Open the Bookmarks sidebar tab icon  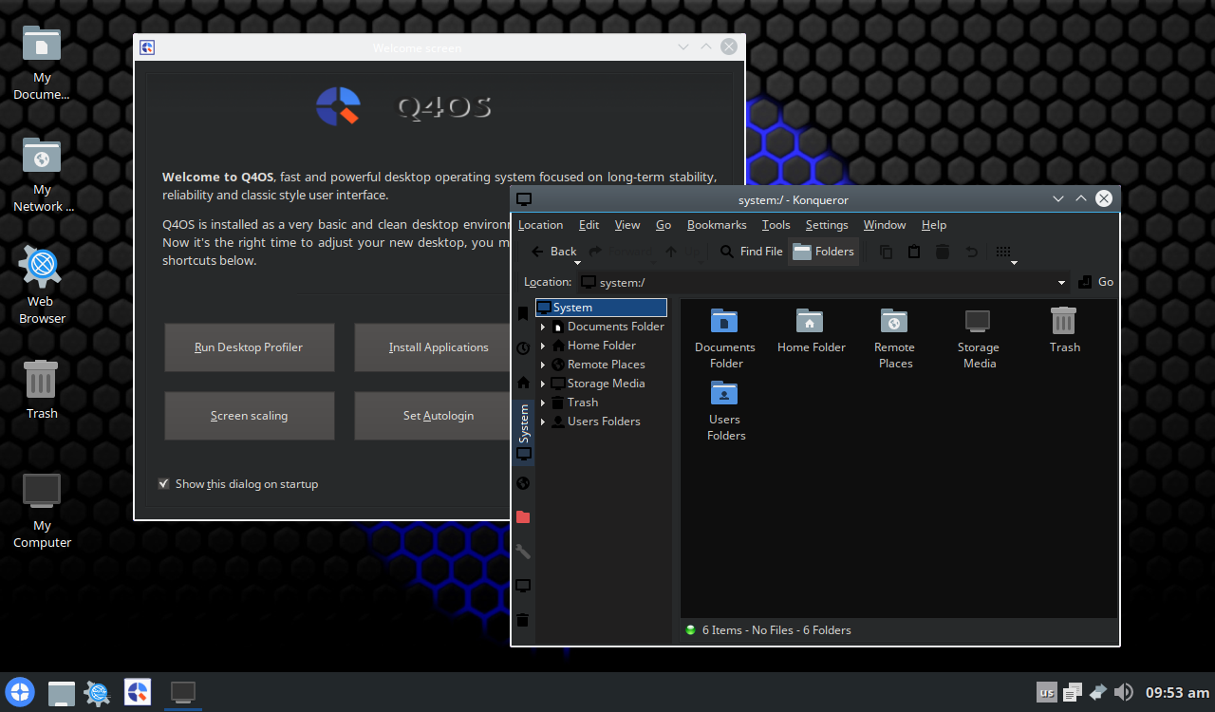coord(523,314)
